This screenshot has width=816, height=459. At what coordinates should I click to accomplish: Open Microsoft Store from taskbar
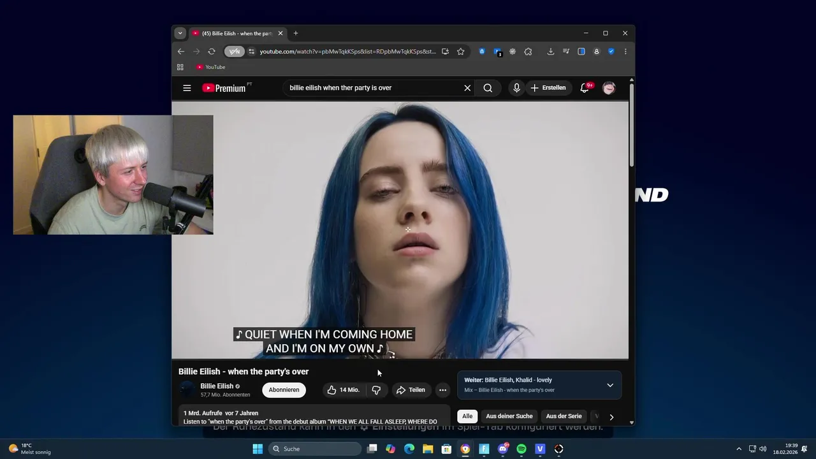point(447,449)
